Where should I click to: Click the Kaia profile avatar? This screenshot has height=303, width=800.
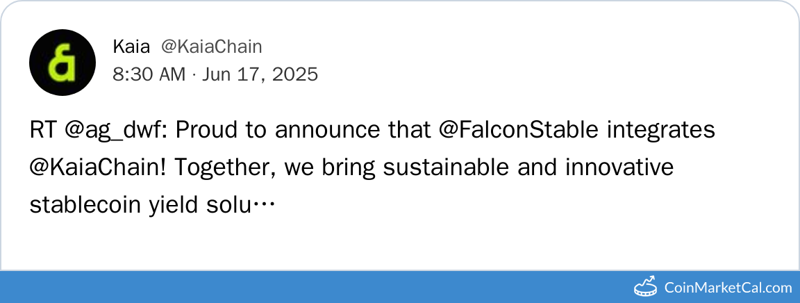[x=62, y=63]
